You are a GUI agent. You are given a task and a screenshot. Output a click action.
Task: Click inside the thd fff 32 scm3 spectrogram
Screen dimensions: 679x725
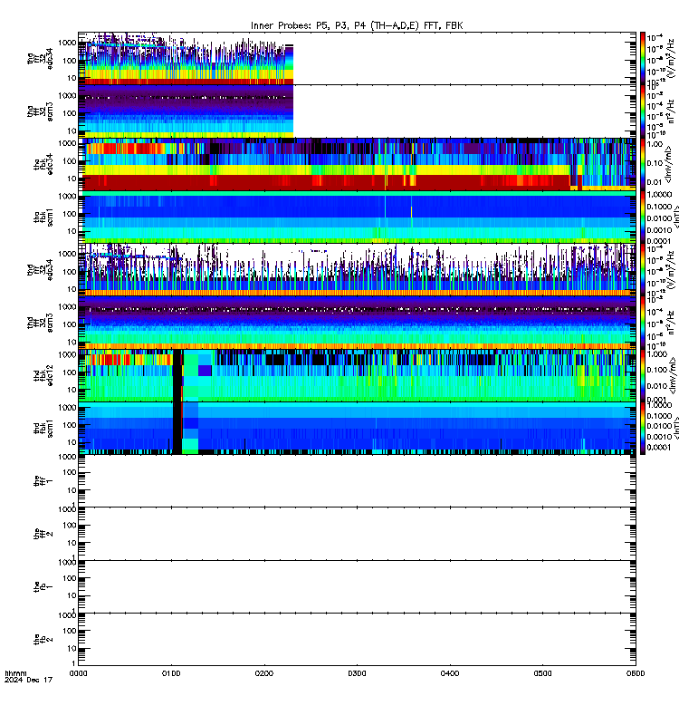357,323
